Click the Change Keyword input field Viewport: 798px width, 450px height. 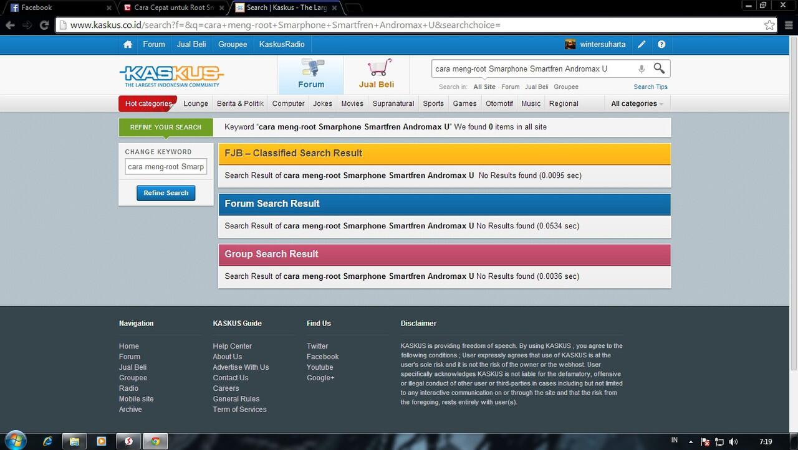(166, 167)
